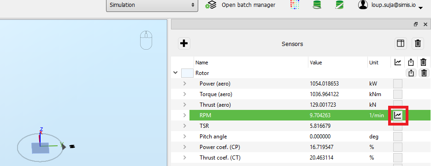Collapse the Rotor sensor group
The image size is (431, 166).
pos(175,73)
